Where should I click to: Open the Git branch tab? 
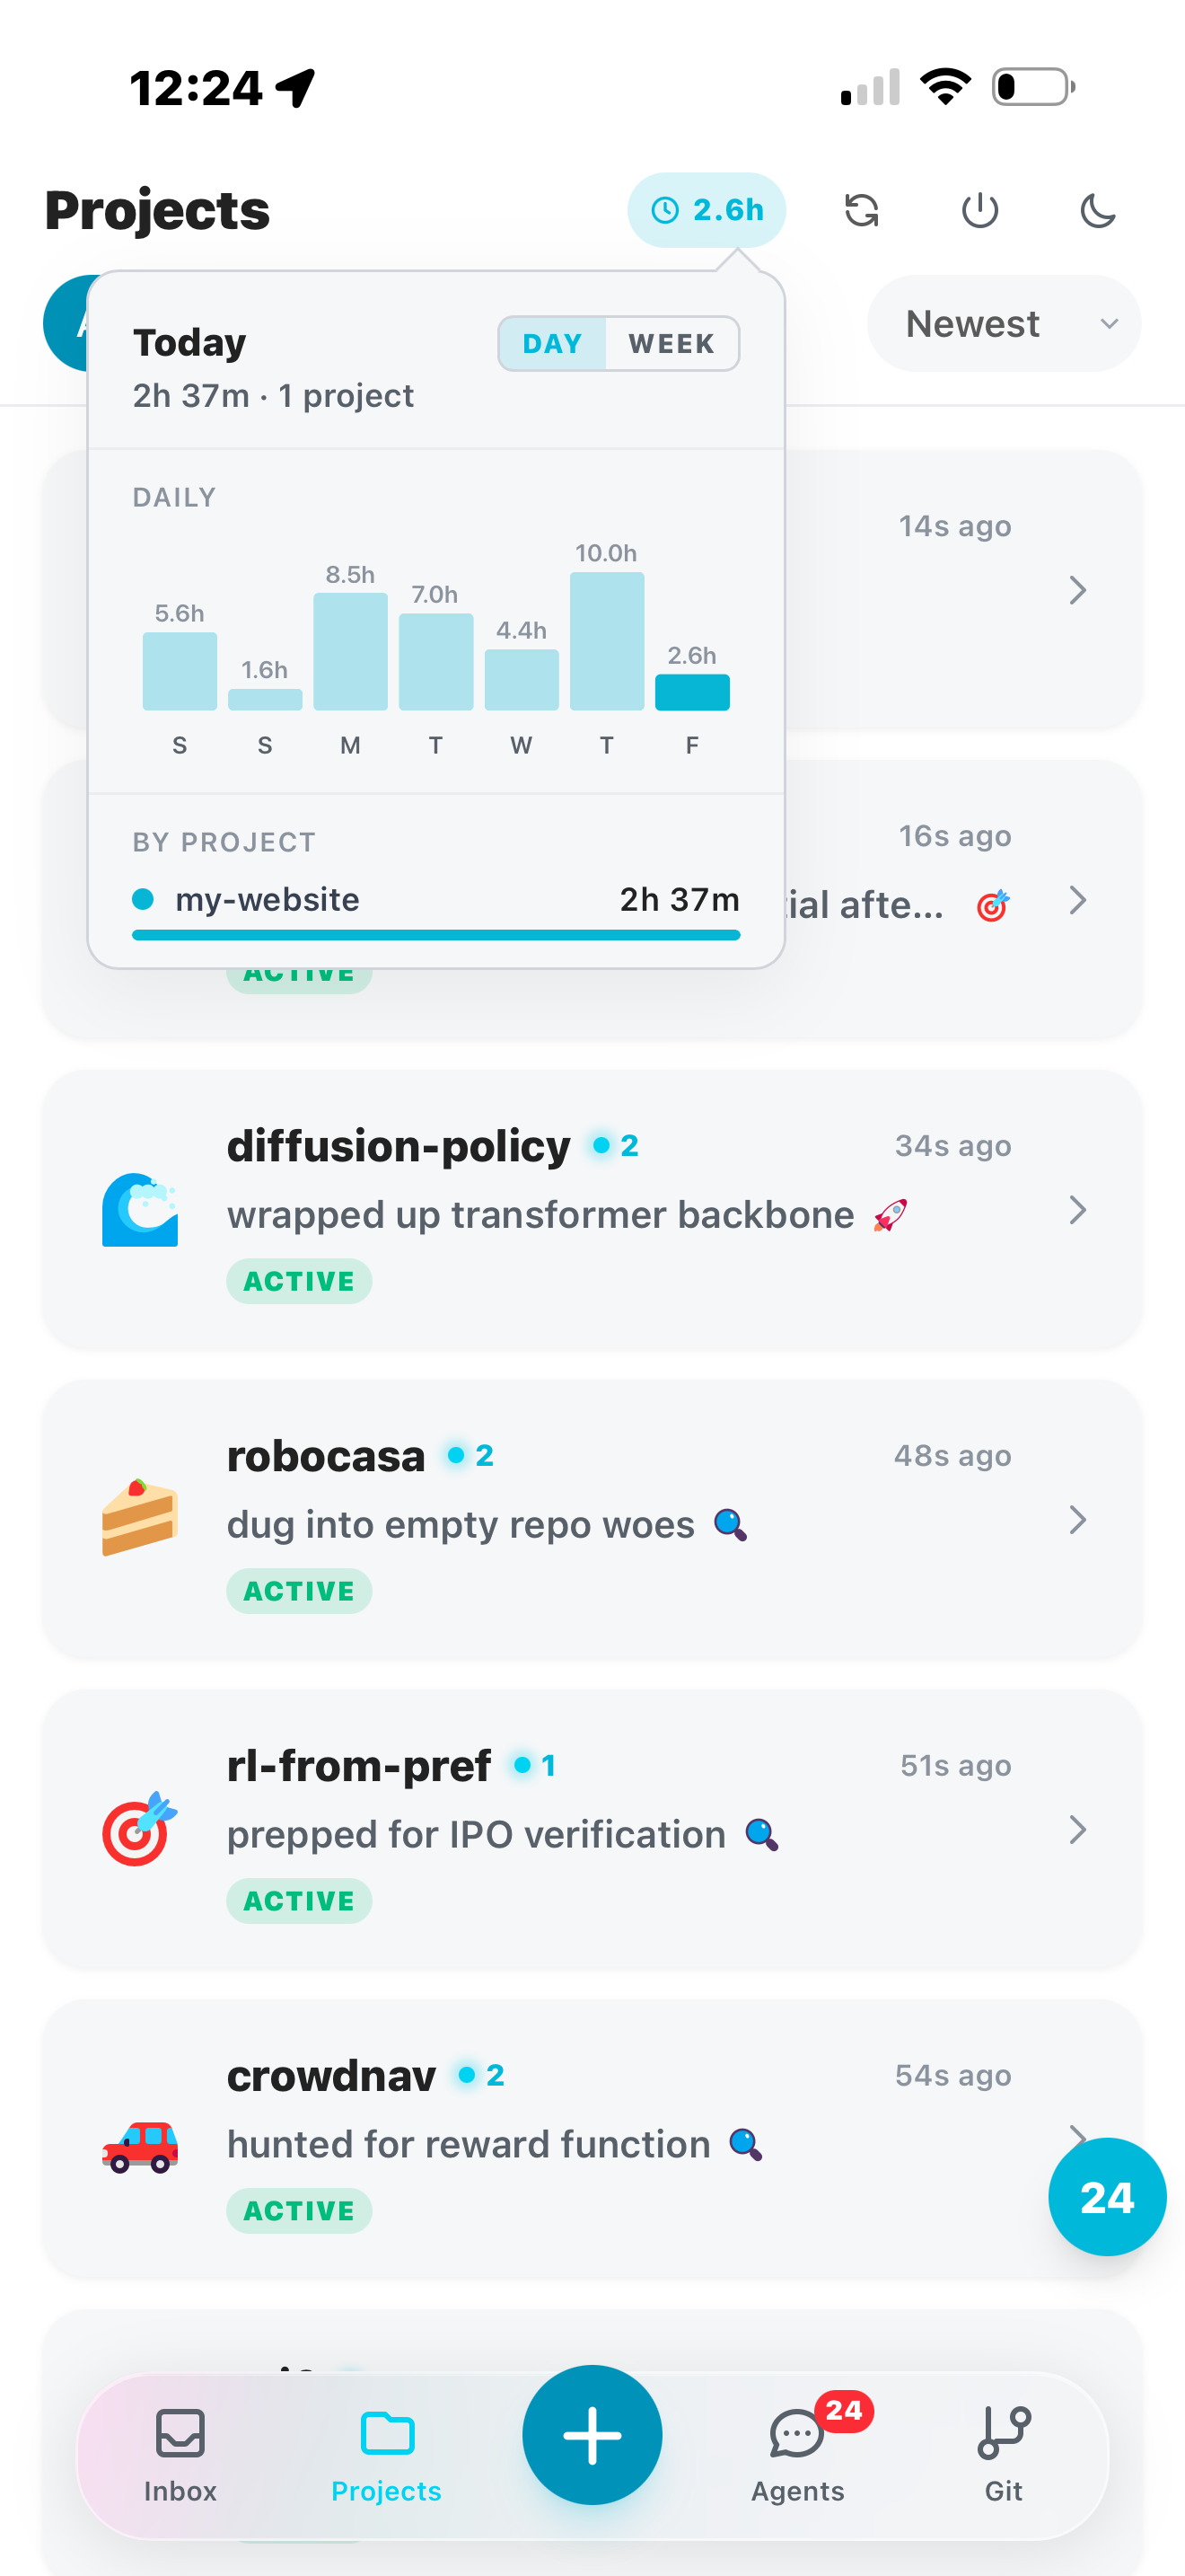(x=1003, y=2455)
